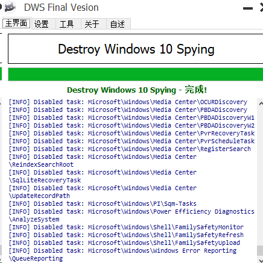Viewport: 263px width, 263px height.
Task: Click the PvrScheduleTask log entry
Action: click(x=131, y=141)
